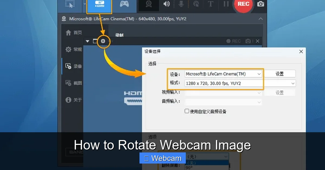The image size is (325, 170).
Task: Select the rectangle area recording mode icon
Action: [x=70, y=4]
